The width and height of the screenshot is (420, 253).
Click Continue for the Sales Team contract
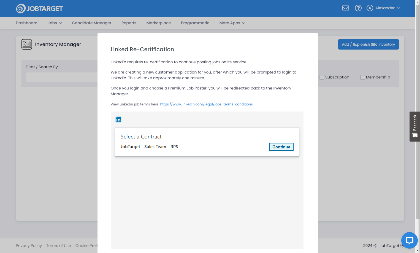(x=281, y=147)
